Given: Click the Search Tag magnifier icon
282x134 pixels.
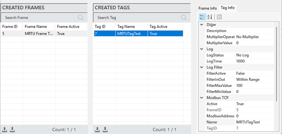Looking at the screenshot, I should pos(184,18).
